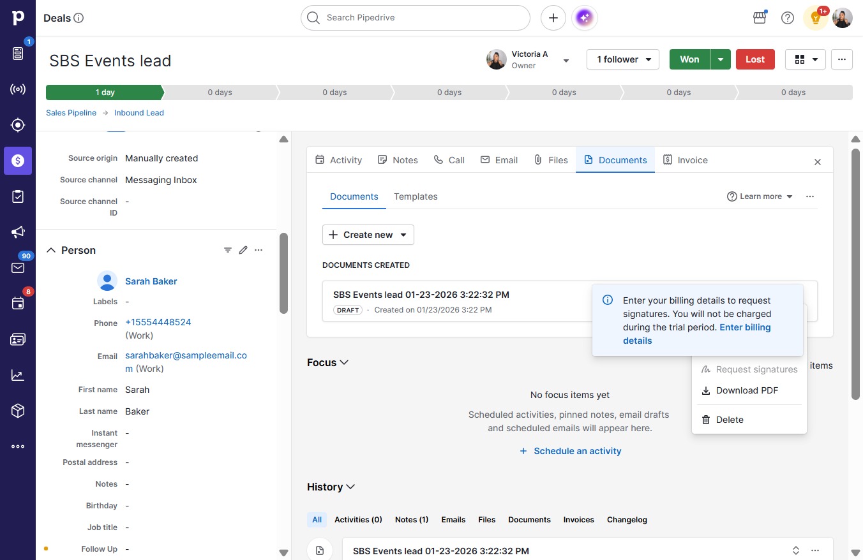Screen dimensions: 863x560
Task: Open Documents panel three-dots menu
Action: tap(810, 196)
